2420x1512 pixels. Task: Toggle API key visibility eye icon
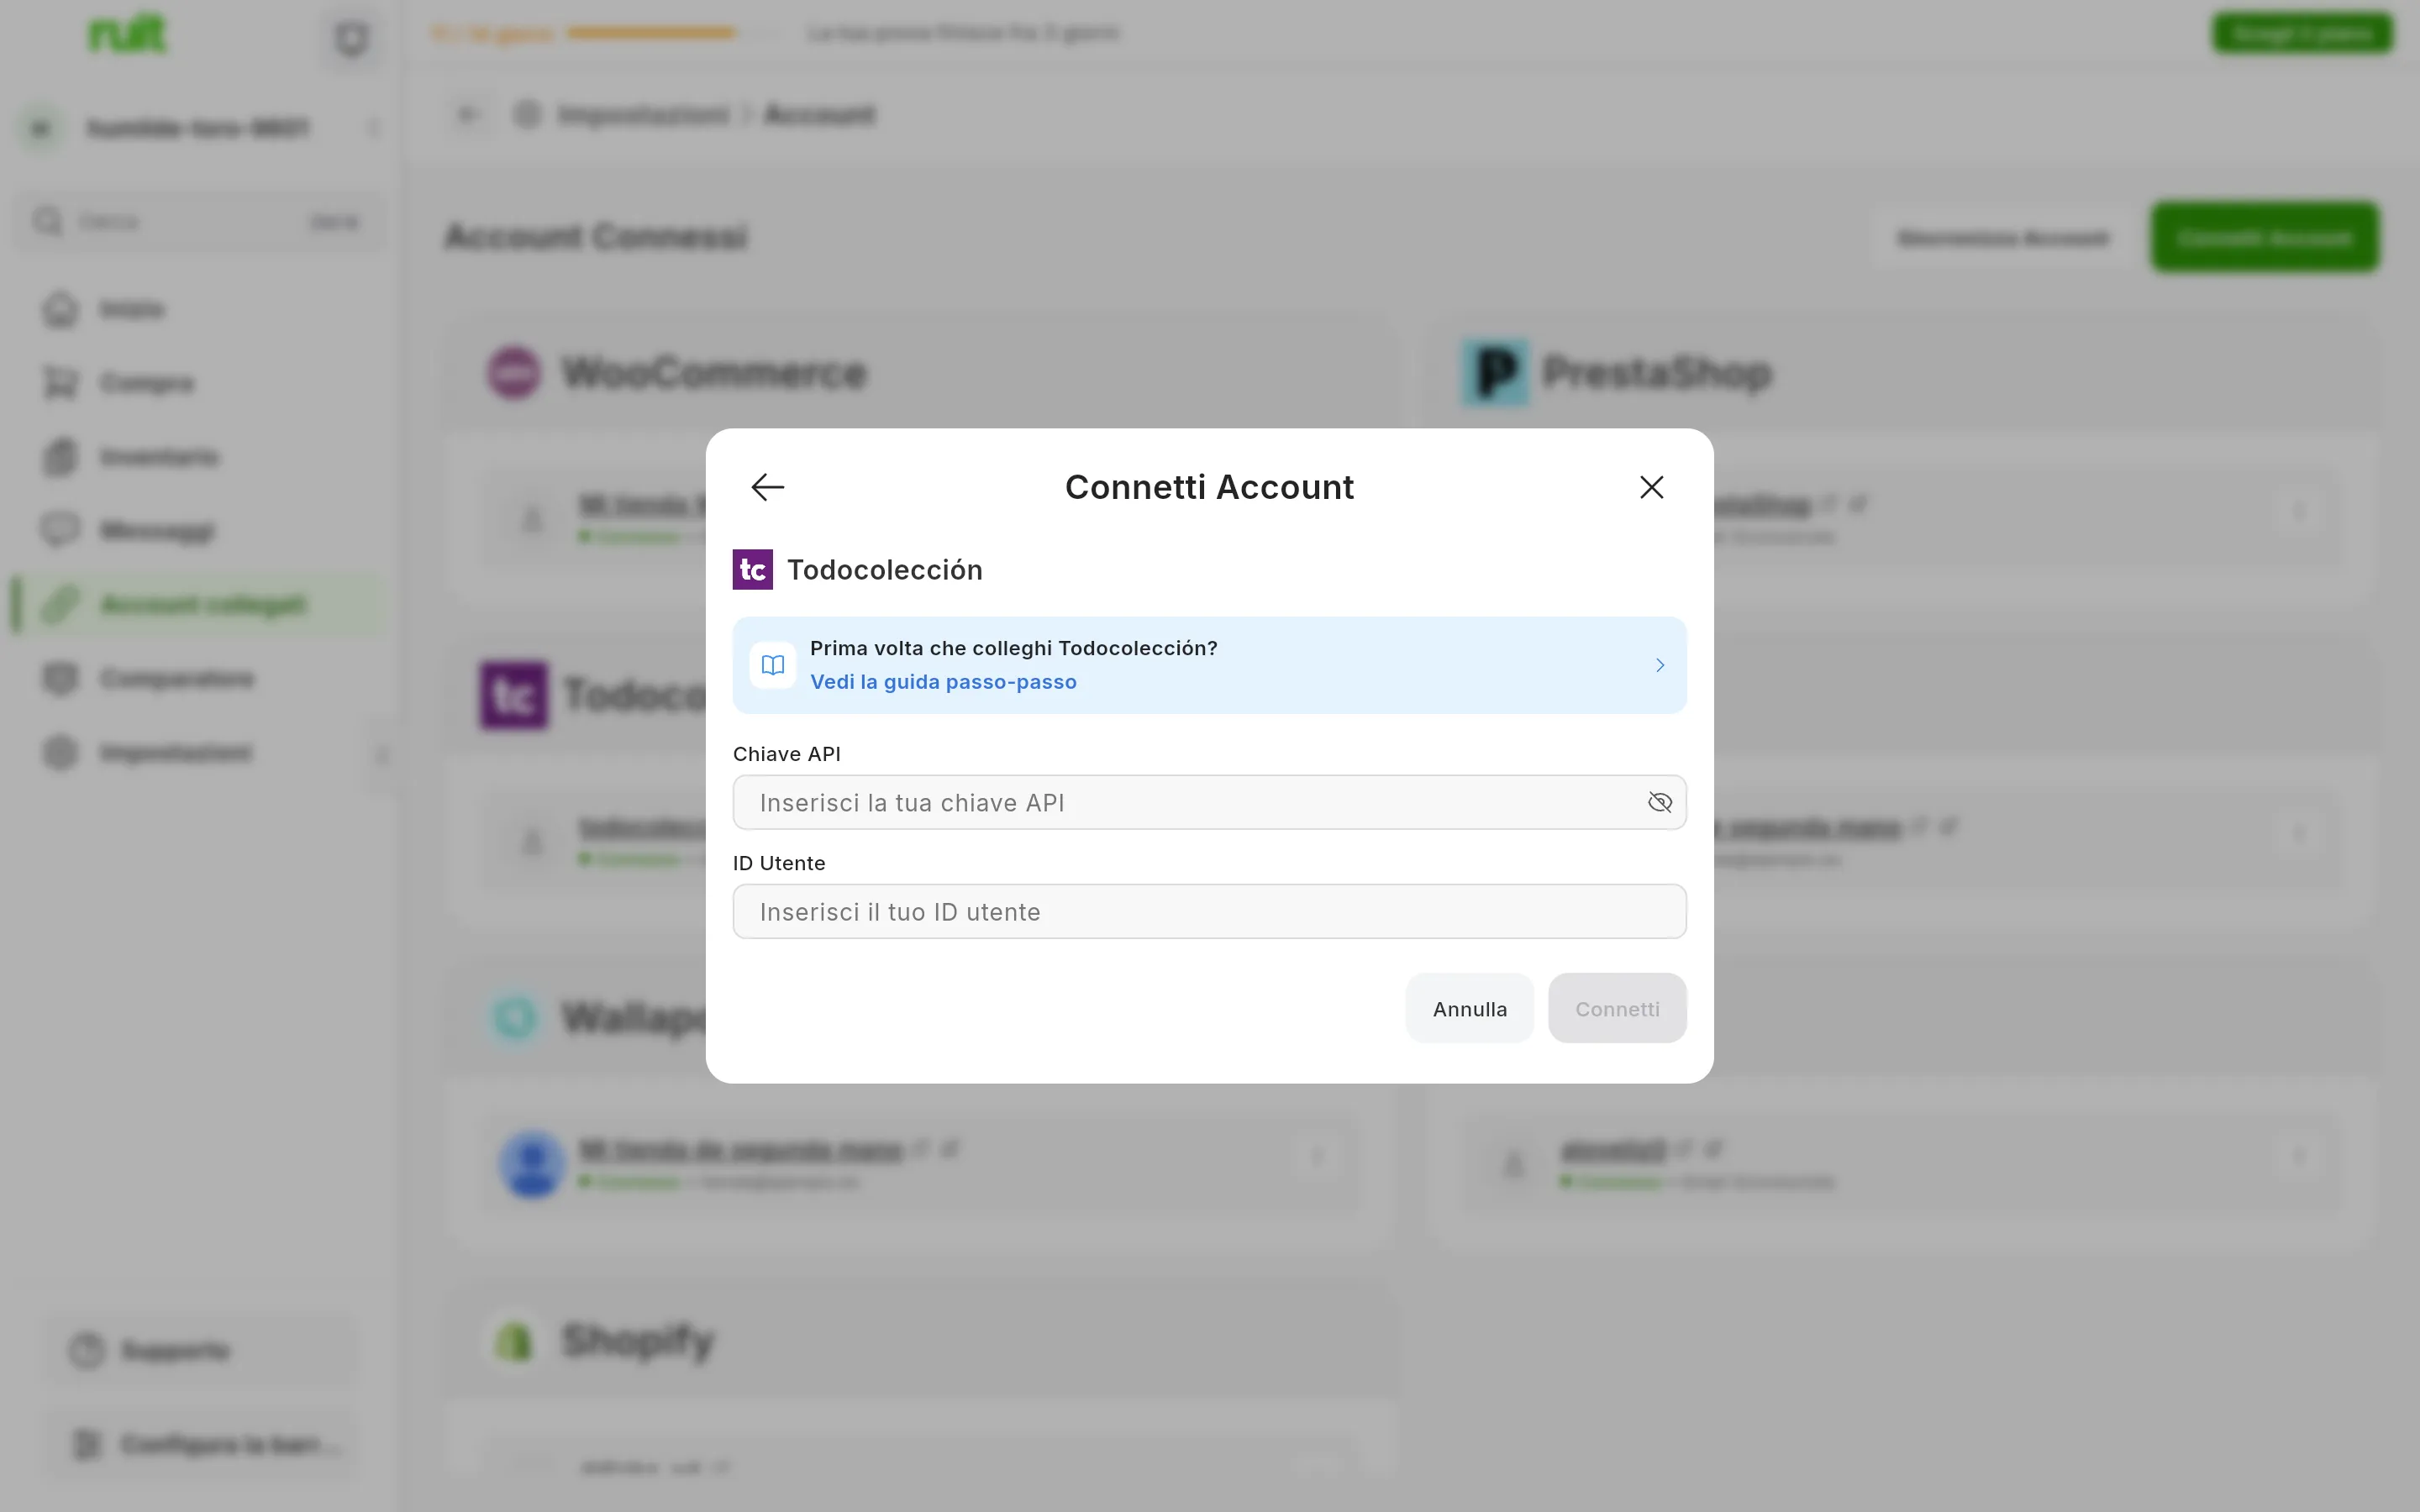click(1659, 802)
